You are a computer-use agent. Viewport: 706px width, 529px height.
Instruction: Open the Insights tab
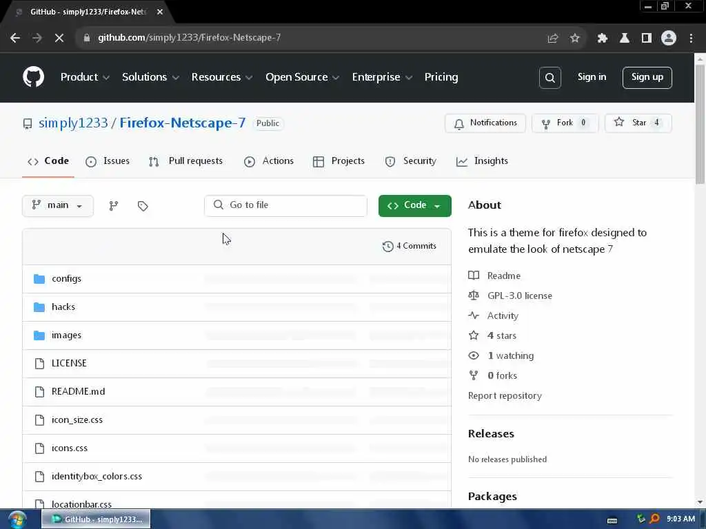point(482,161)
